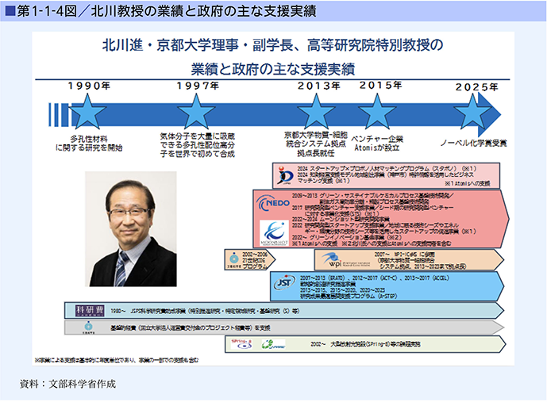Click the text 京都大学物質-細胞統合システム拠点 拠点長就任
Screen dimensions: 547x402
click(x=316, y=144)
